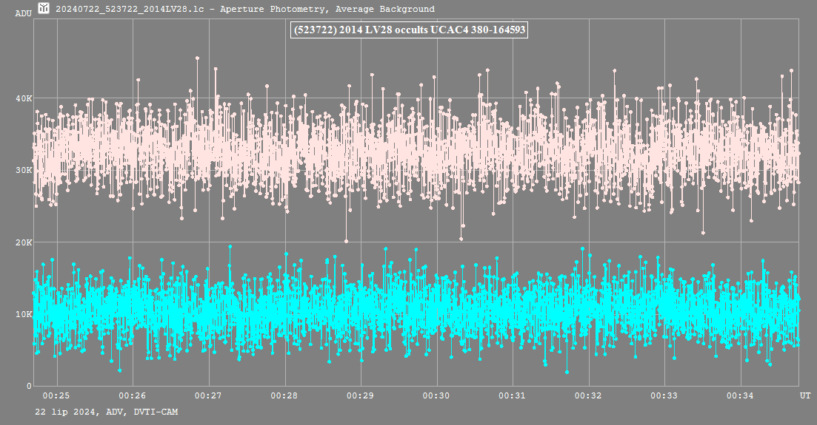The width and height of the screenshot is (817, 425).
Task: Click the '00:29' time axis label
Action: click(360, 396)
